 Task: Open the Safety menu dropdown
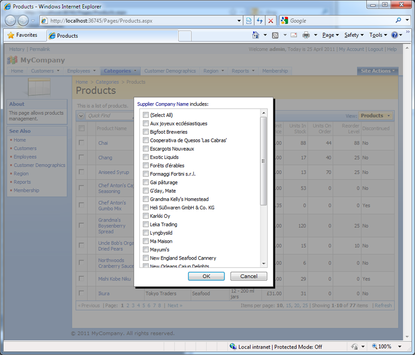pos(354,35)
